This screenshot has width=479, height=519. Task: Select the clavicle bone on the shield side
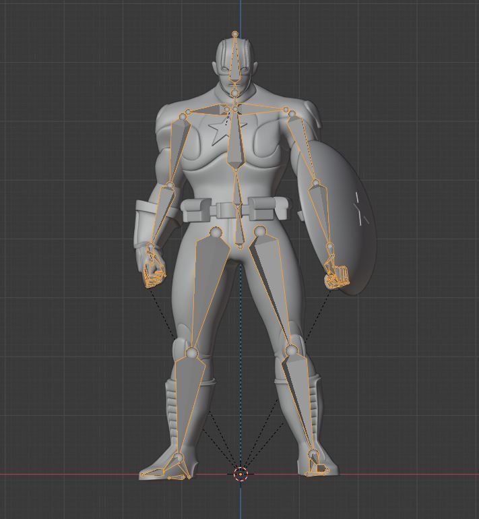click(x=261, y=109)
